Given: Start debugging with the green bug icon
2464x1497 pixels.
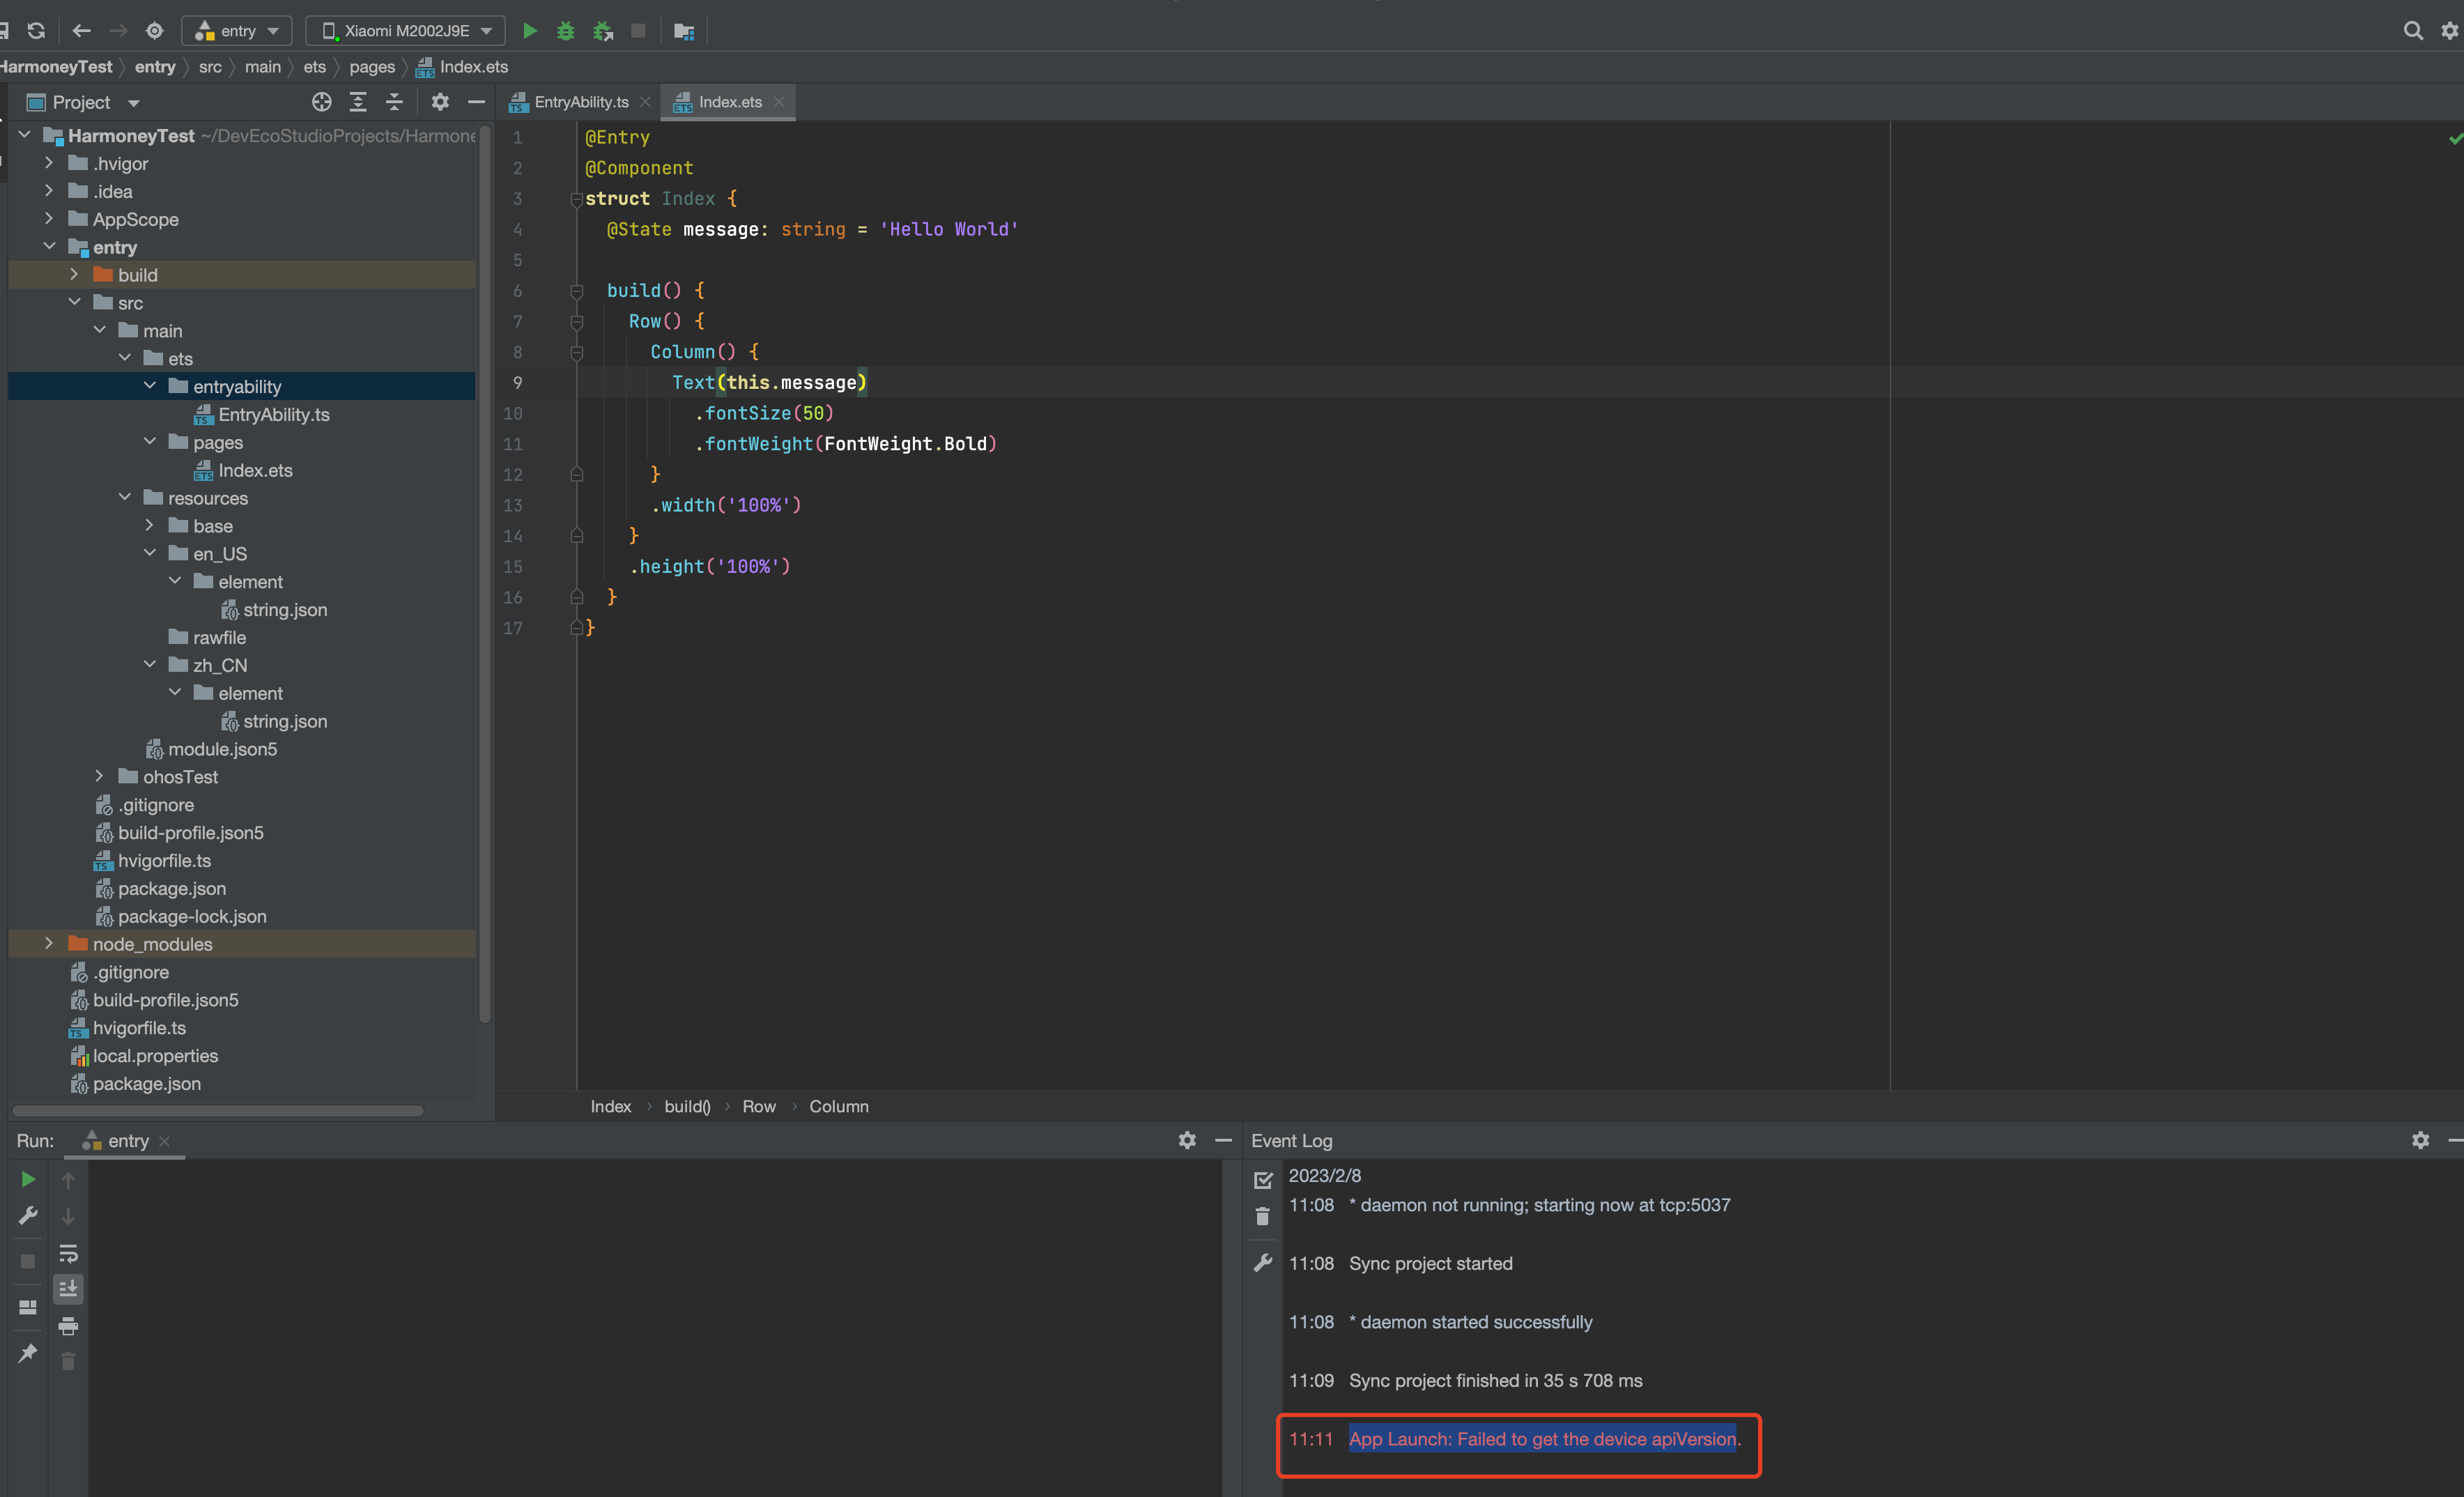Looking at the screenshot, I should tap(566, 31).
